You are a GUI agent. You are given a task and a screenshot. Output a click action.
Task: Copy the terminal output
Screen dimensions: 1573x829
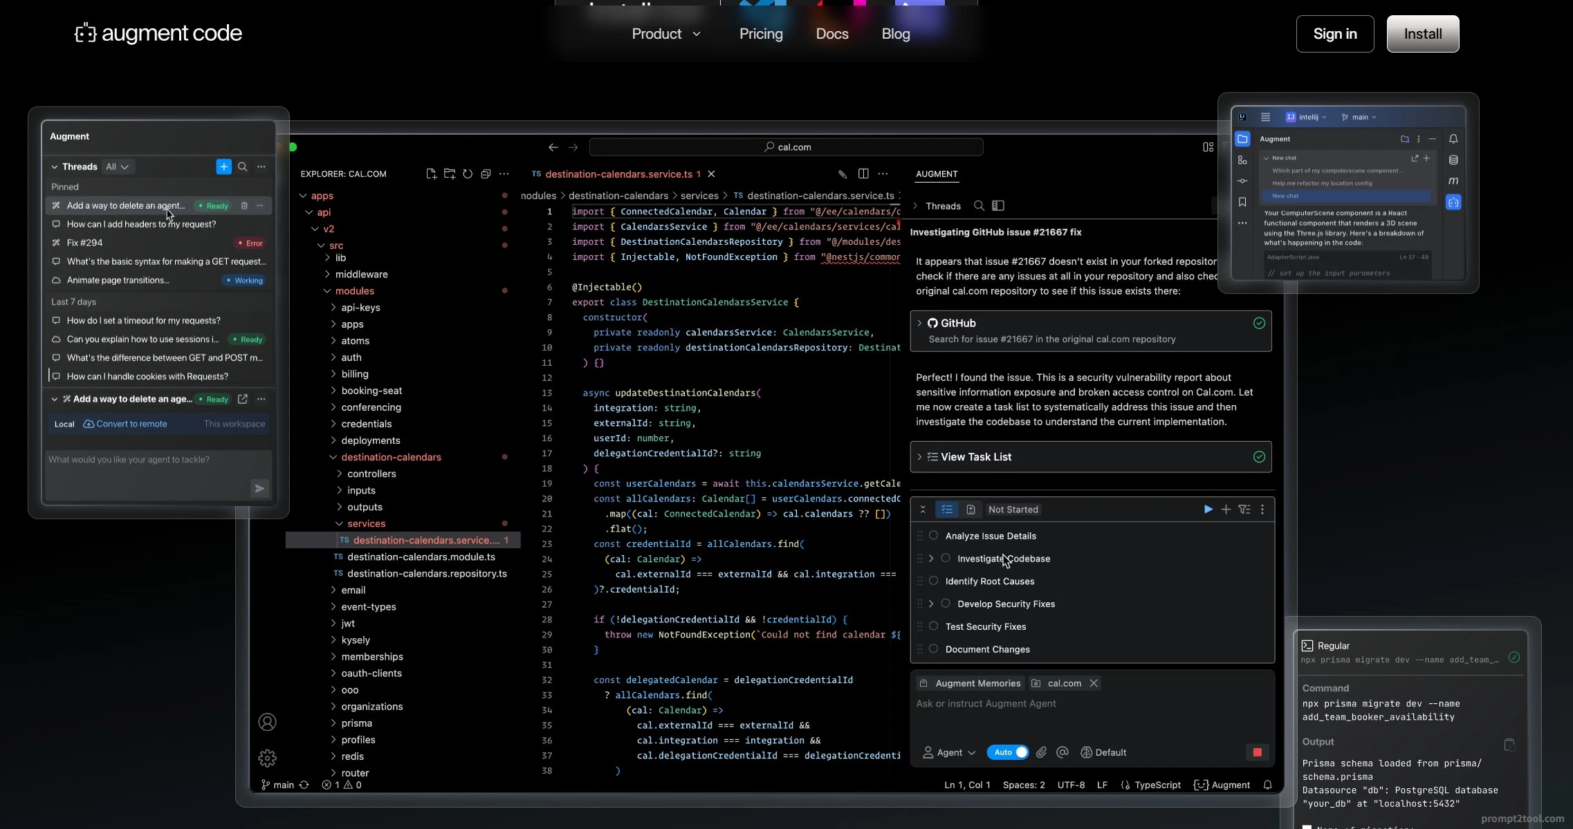pyautogui.click(x=1509, y=745)
